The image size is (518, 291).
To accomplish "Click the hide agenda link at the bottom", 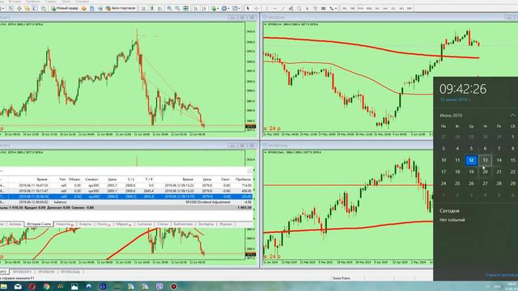I will click(502, 275).
